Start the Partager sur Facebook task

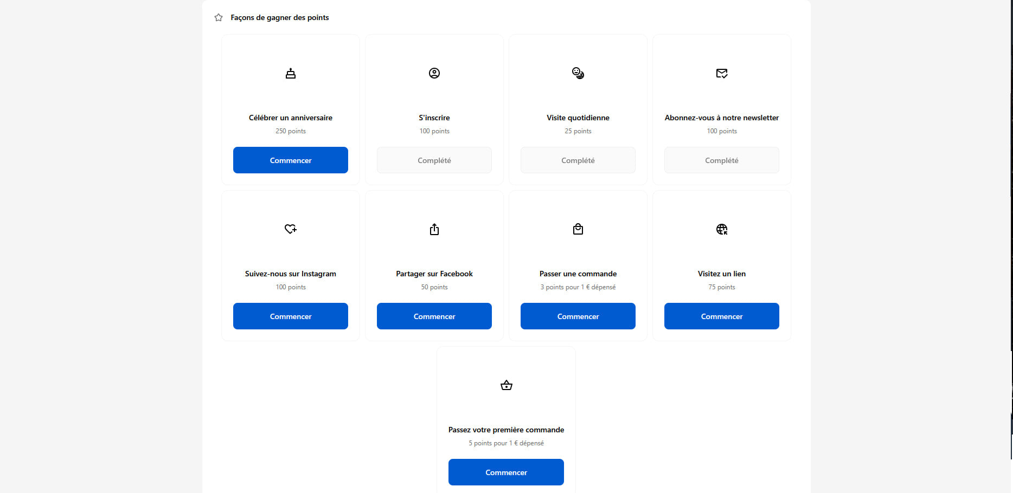point(434,316)
